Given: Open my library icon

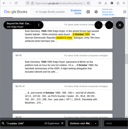Looking at the screenshot, I should coord(88,12).
